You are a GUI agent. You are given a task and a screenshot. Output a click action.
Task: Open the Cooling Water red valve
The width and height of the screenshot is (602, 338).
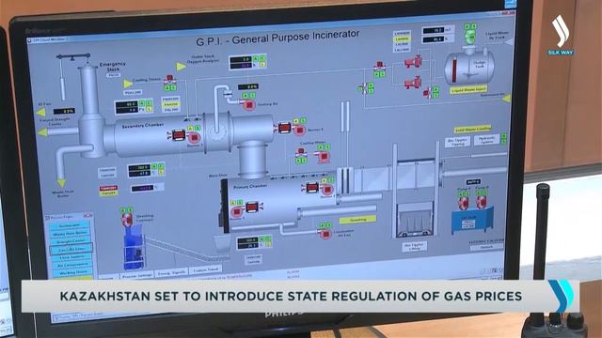301,152
